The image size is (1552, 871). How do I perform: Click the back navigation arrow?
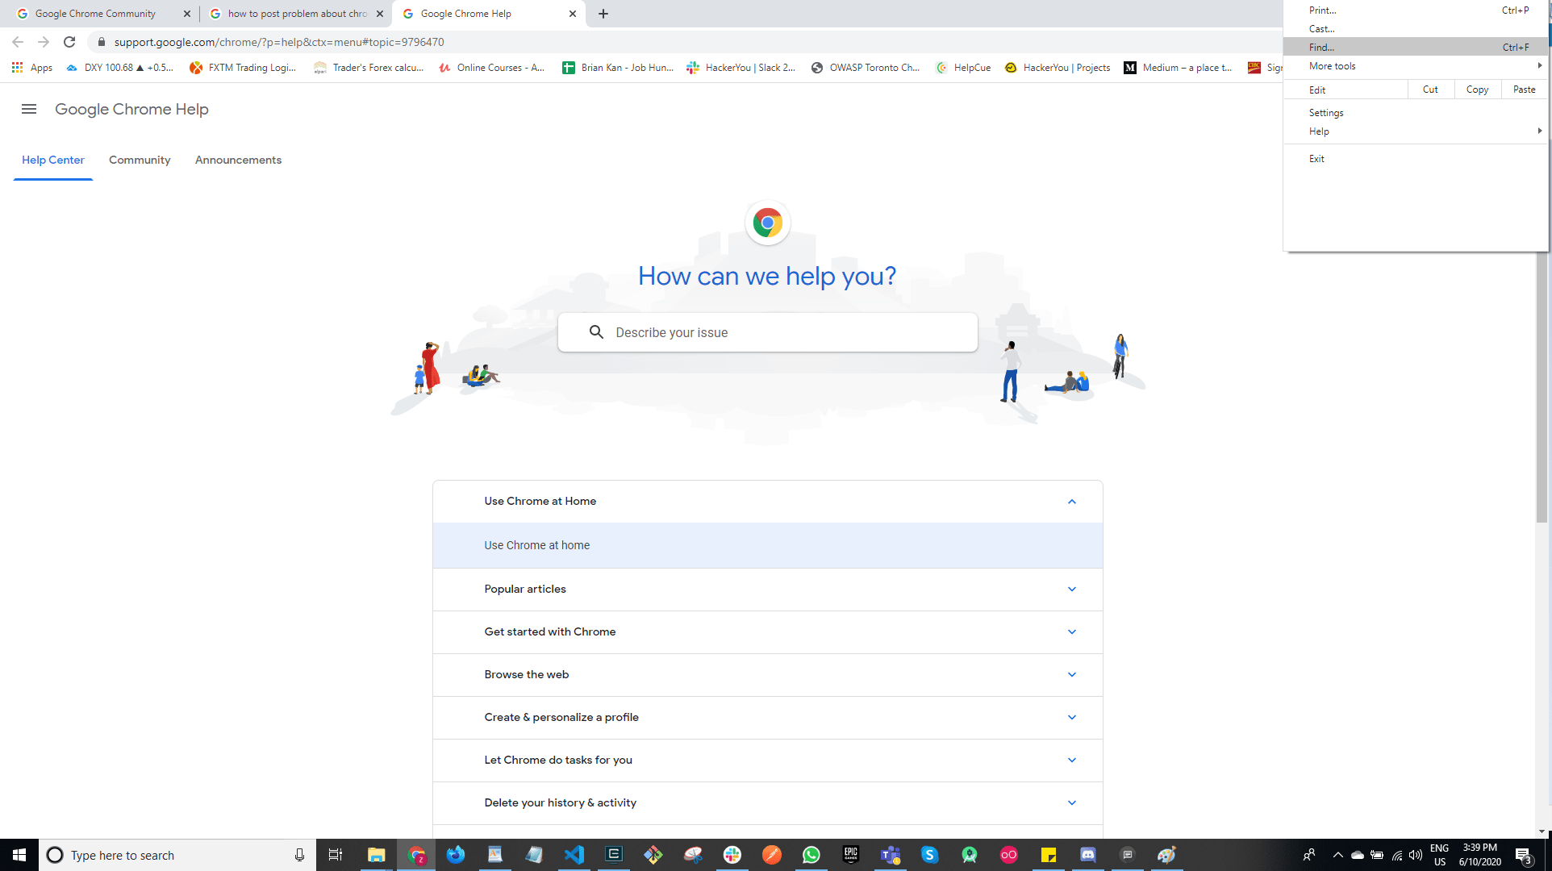[16, 42]
